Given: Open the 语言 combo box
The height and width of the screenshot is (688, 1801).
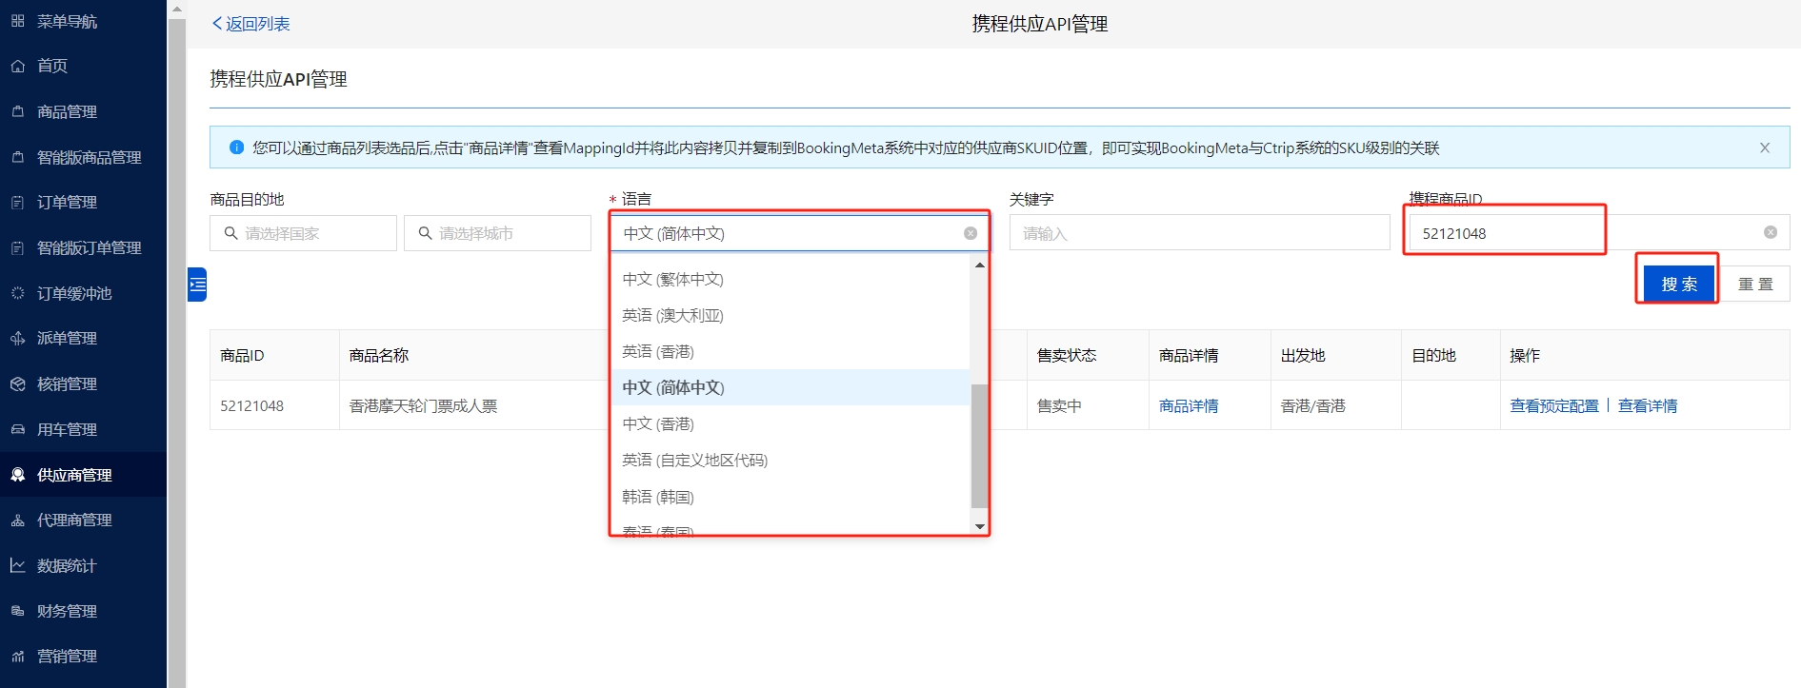Looking at the screenshot, I should tap(799, 233).
